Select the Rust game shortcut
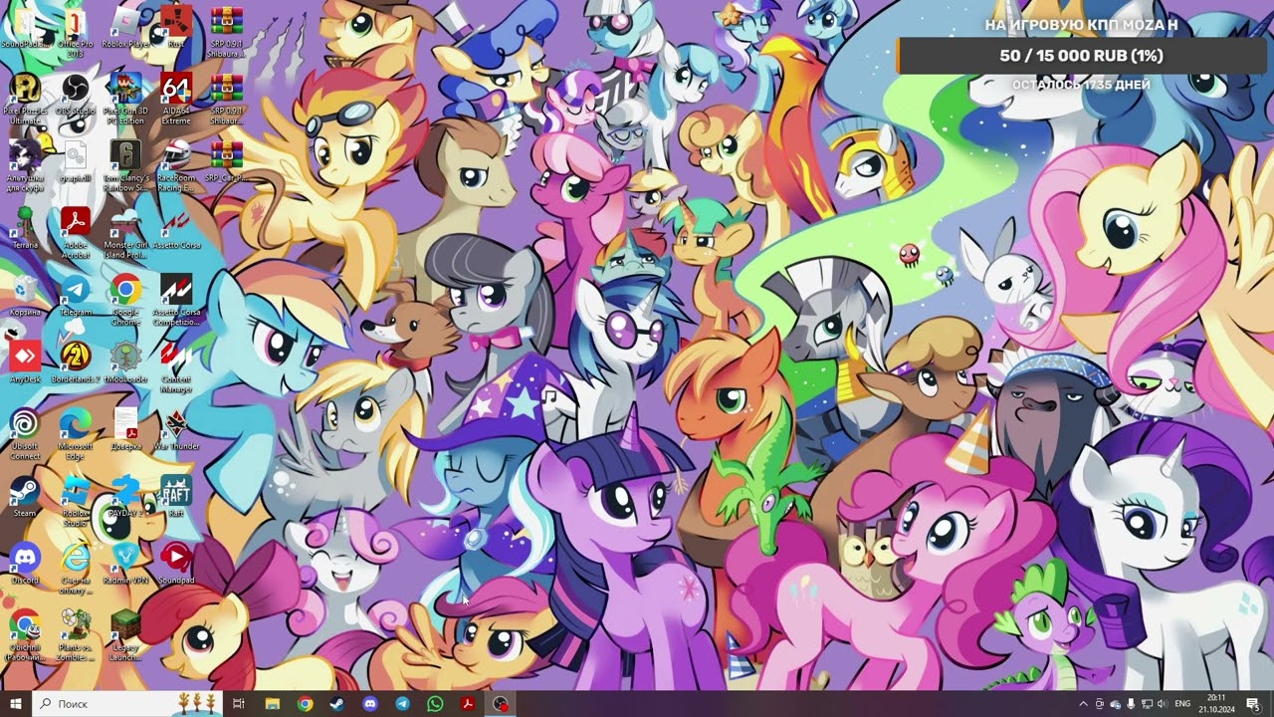This screenshot has height=717, width=1274. (x=176, y=28)
